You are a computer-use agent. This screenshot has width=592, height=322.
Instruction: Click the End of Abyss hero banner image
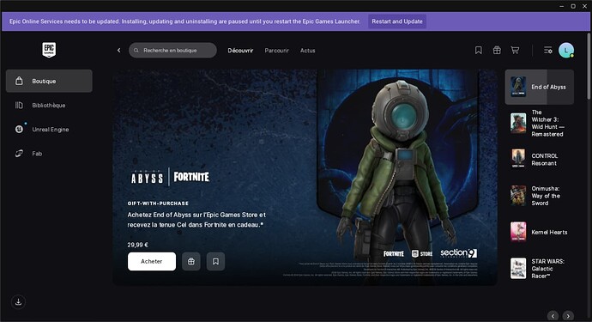[305, 177]
